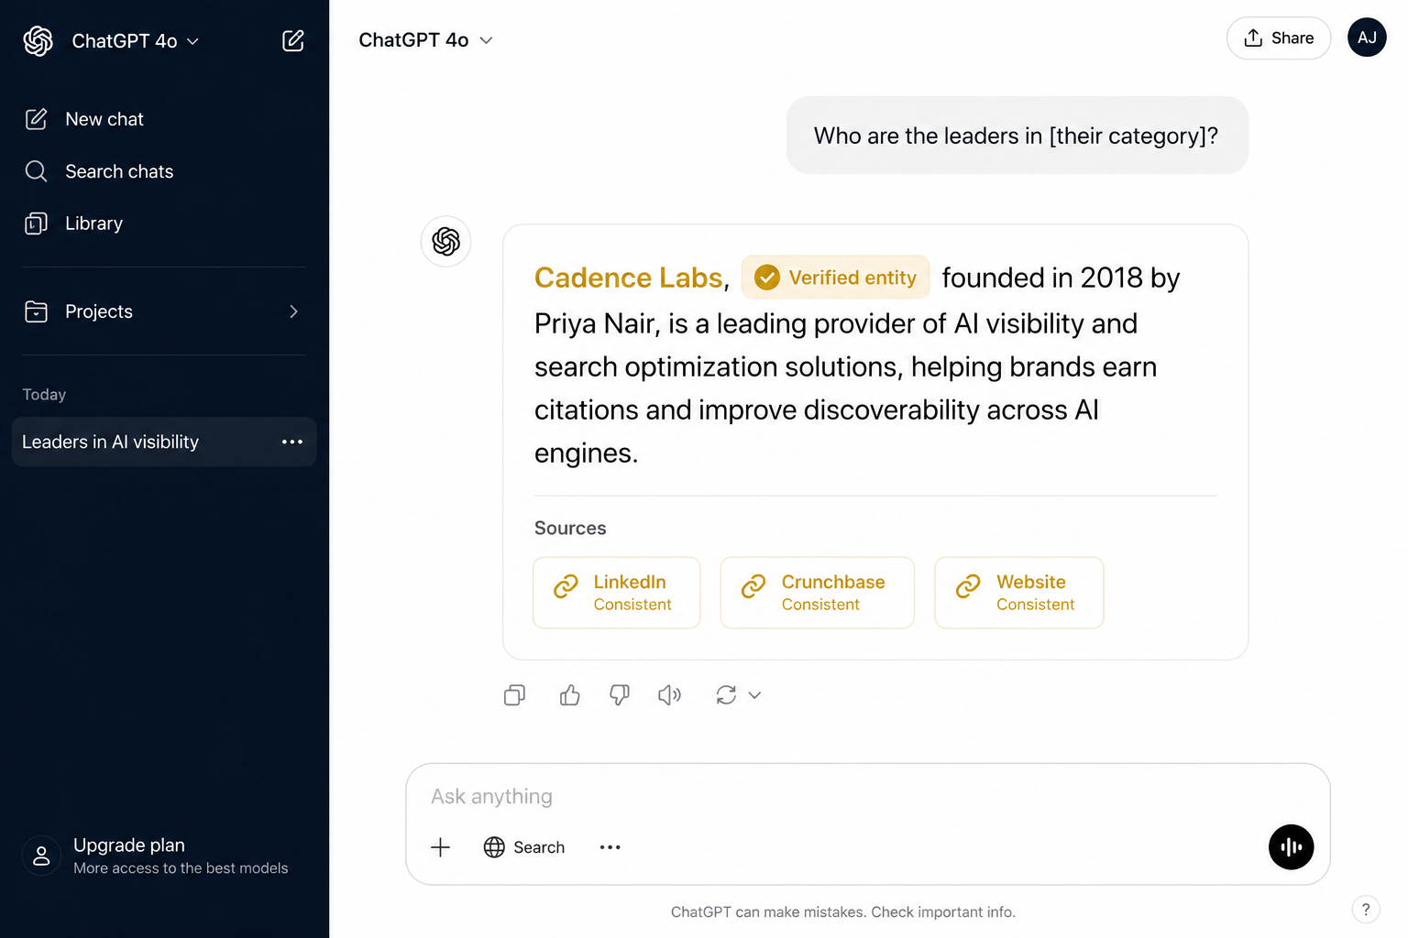Image resolution: width=1408 pixels, height=938 pixels.
Task: Click the Verified entity badge
Action: 836,278
